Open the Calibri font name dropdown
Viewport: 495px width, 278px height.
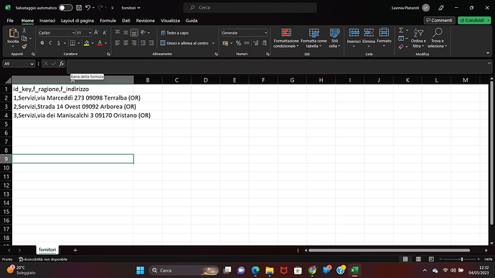click(73, 33)
